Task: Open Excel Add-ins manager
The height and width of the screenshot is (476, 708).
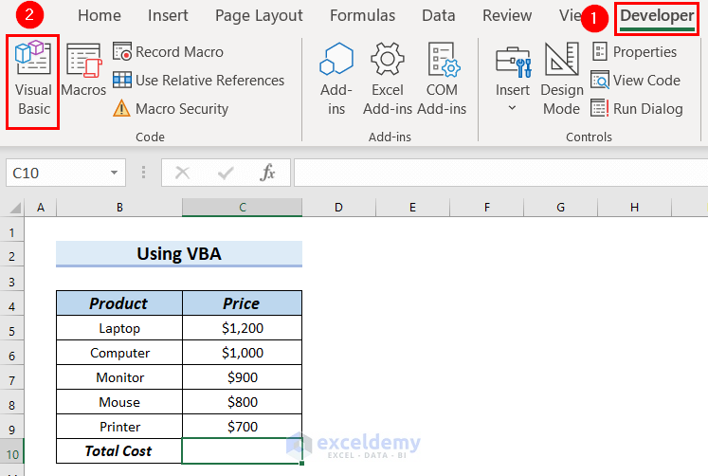Action: pos(388,79)
